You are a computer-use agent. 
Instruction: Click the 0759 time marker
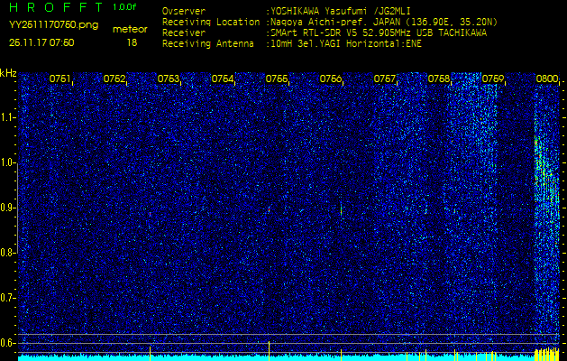click(494, 79)
